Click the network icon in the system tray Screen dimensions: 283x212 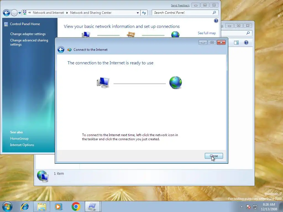point(255,207)
